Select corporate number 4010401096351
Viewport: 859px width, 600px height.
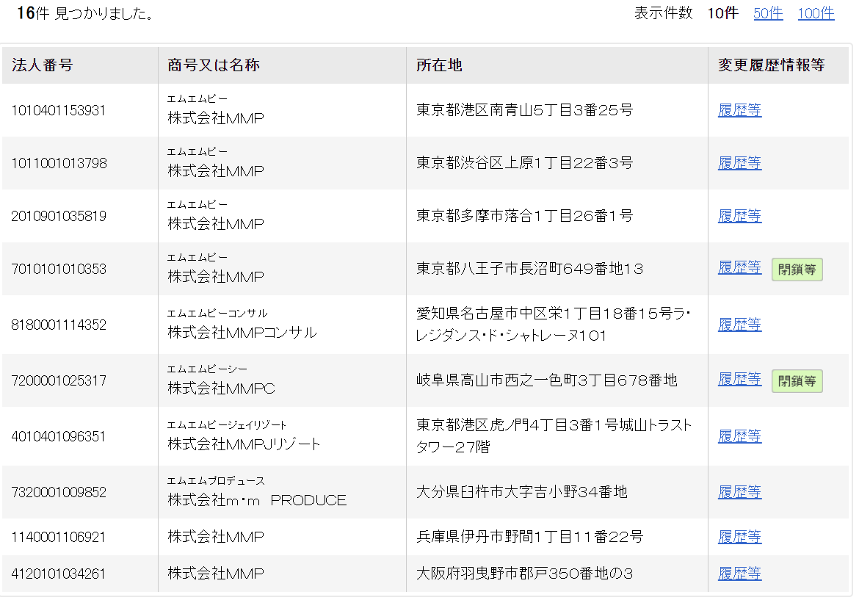pos(58,437)
